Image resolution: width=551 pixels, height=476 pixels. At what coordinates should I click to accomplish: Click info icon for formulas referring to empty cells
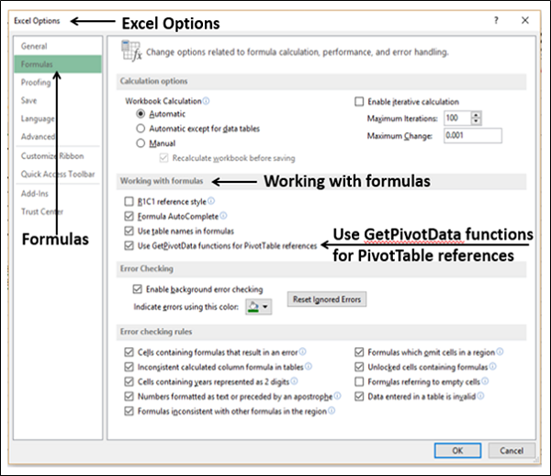[x=485, y=381]
